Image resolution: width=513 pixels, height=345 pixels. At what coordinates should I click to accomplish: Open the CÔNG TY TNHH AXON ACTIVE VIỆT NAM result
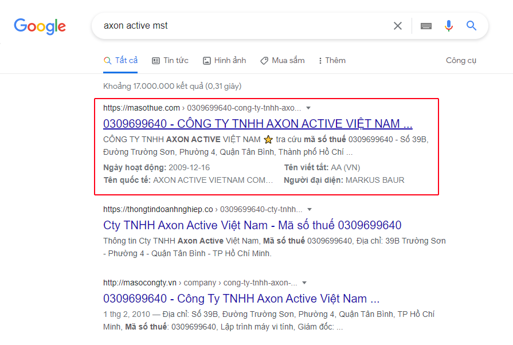point(258,124)
